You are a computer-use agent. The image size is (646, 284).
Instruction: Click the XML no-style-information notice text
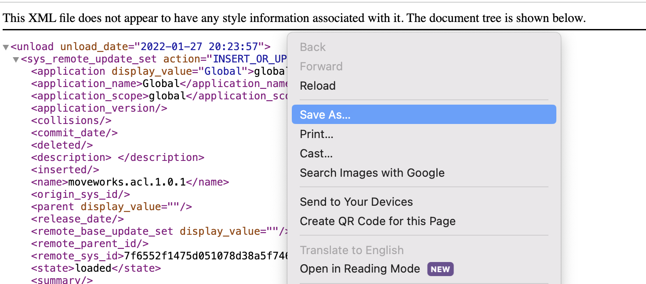[294, 18]
